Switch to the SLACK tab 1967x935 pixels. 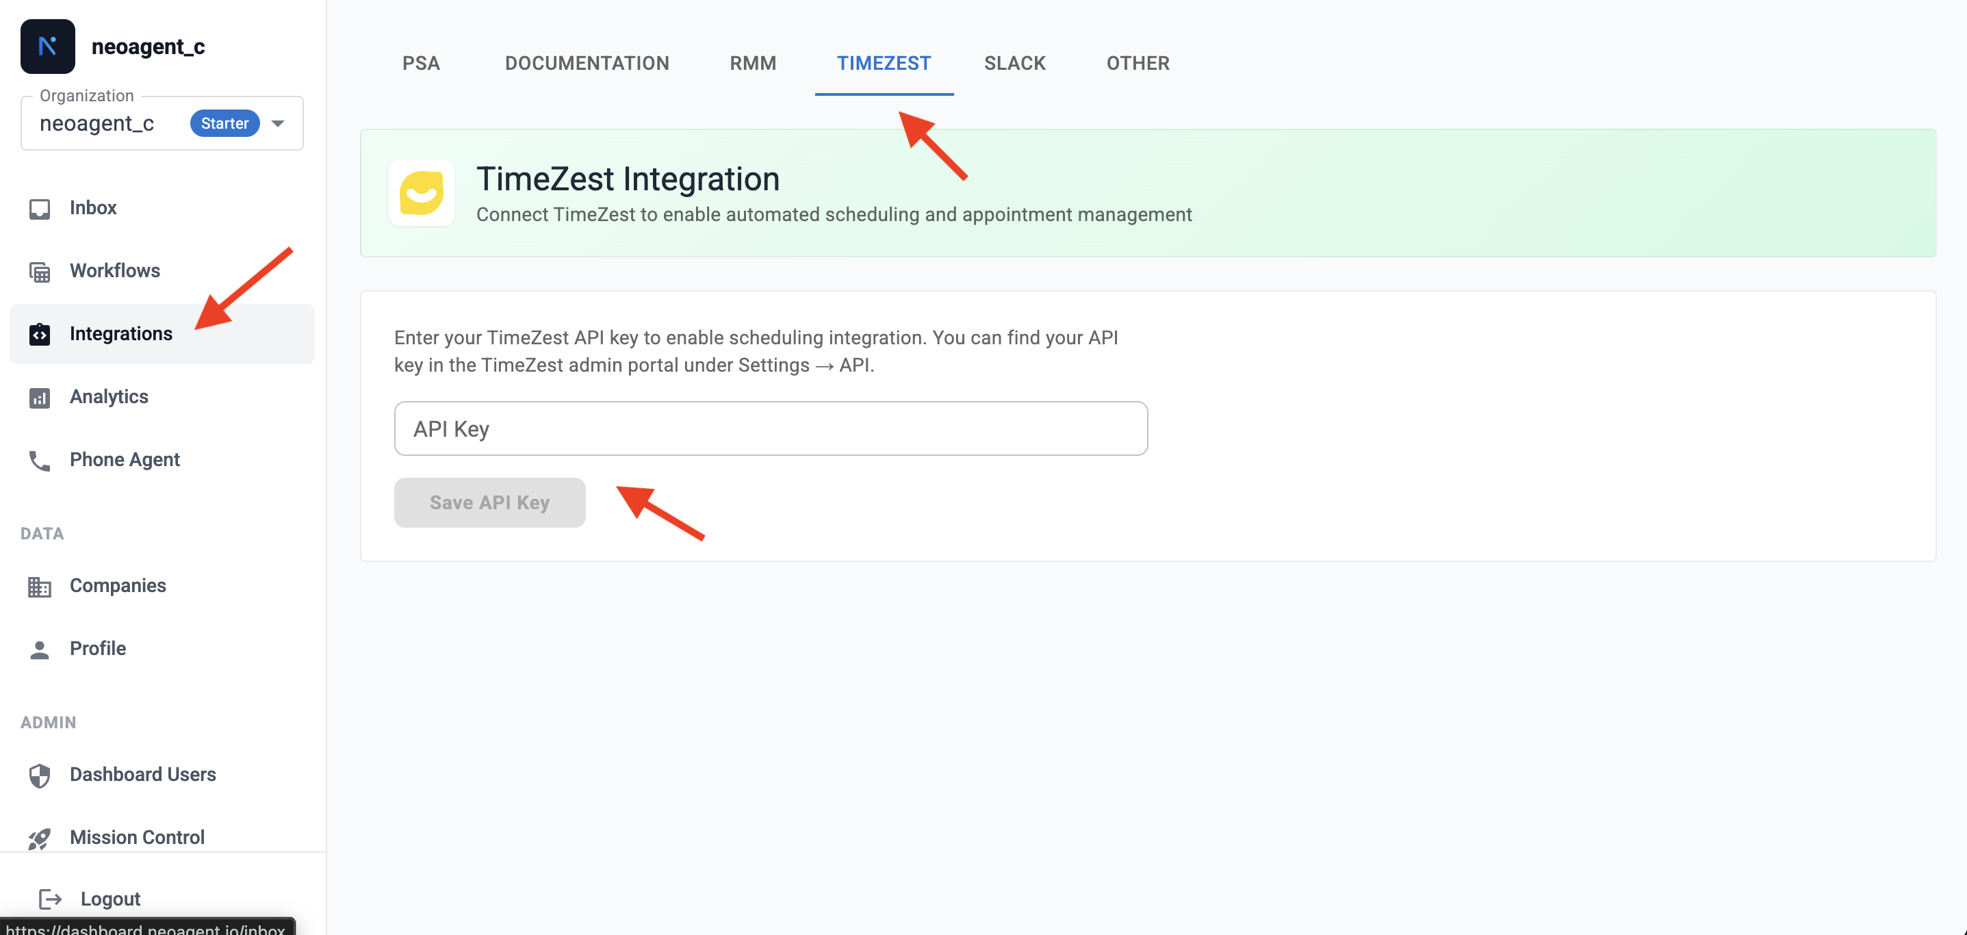(x=1015, y=64)
